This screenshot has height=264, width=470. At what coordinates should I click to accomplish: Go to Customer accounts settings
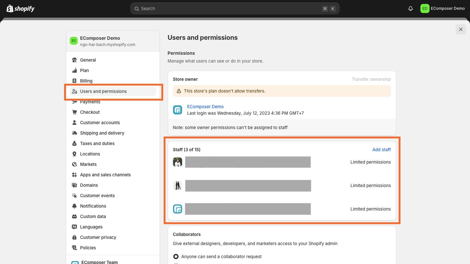pyautogui.click(x=113, y=123)
